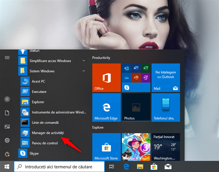Launch Panou de control
Image resolution: width=219 pixels, height=172 pixels.
point(45,143)
